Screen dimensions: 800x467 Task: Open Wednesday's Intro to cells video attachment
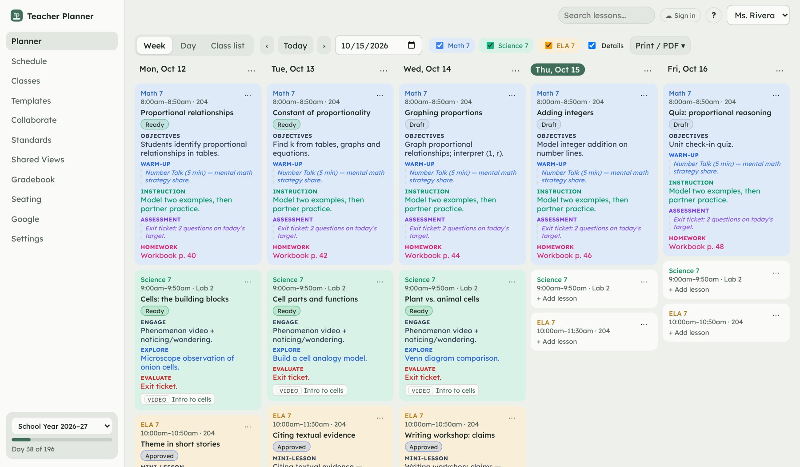(x=442, y=391)
